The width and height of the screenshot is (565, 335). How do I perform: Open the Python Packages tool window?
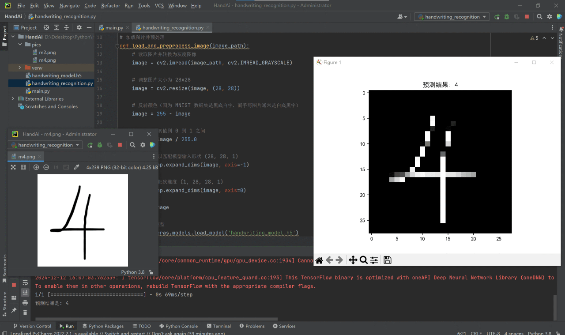click(x=103, y=326)
